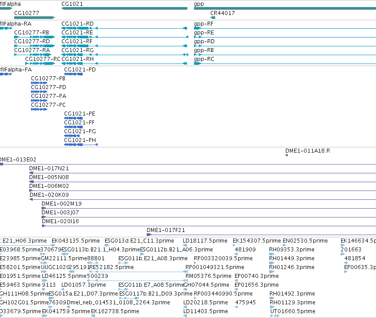Select the CG10277 gene feature
Screen dimensions: 376x318
(34, 18)
